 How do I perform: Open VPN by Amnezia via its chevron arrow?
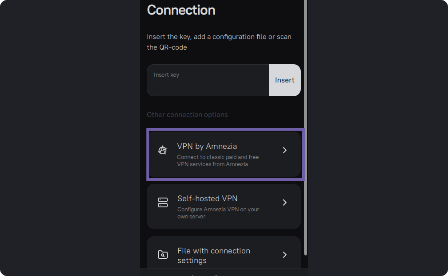(x=285, y=150)
